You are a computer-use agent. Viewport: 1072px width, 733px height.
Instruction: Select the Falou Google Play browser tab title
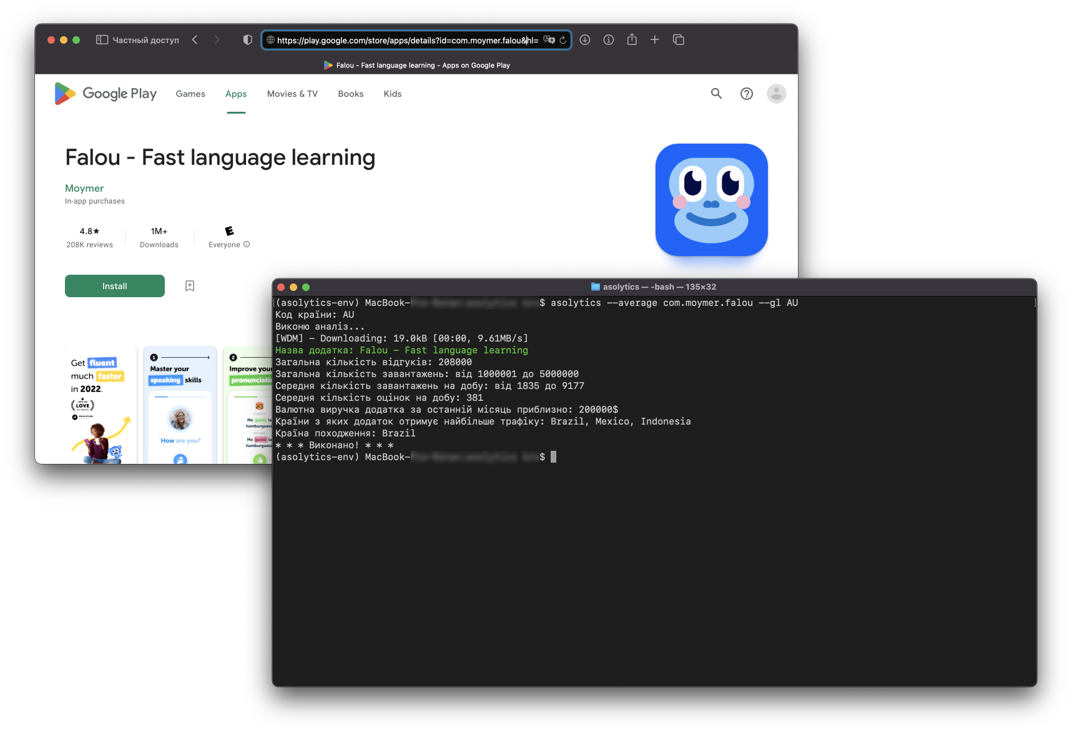coord(417,65)
